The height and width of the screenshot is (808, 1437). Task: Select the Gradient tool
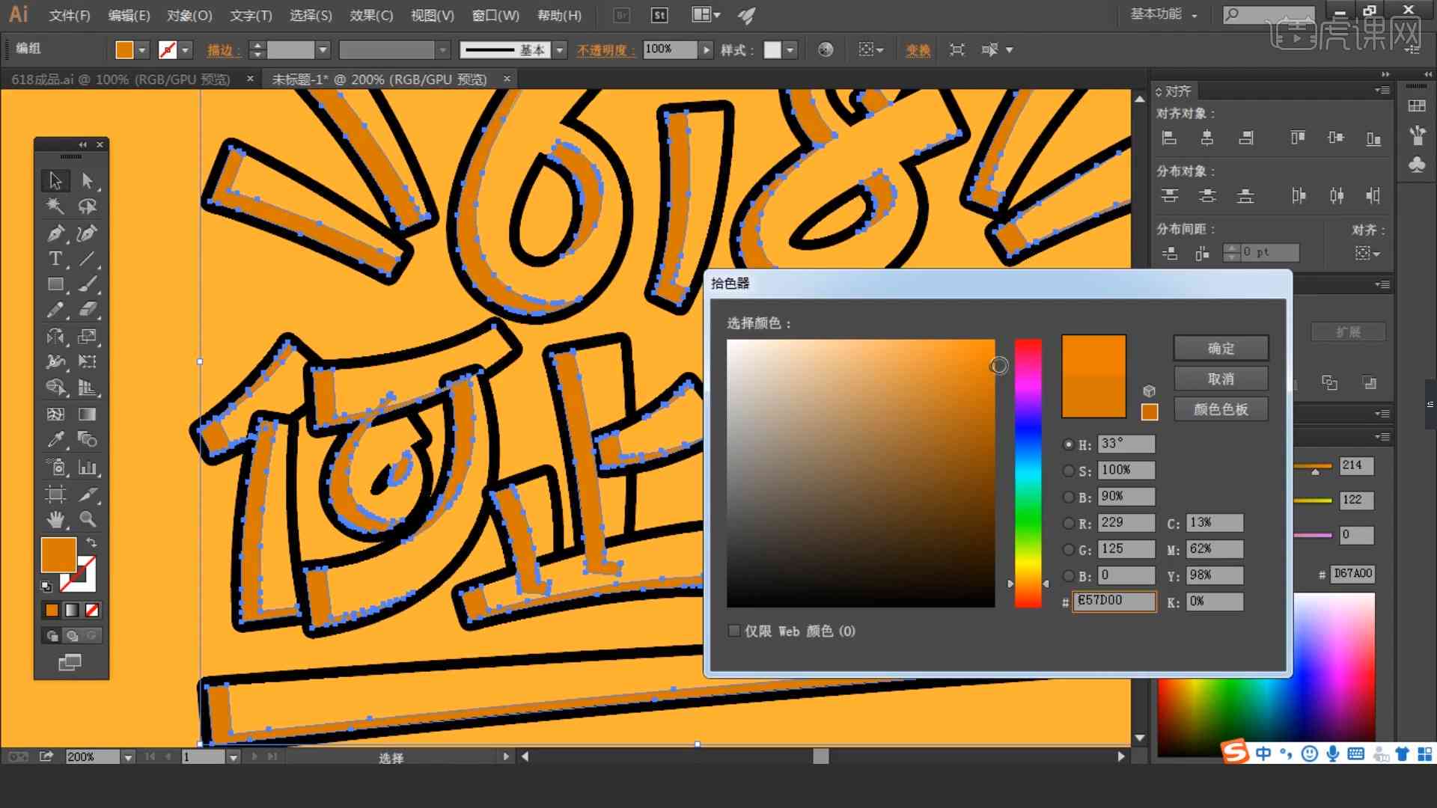[88, 414]
